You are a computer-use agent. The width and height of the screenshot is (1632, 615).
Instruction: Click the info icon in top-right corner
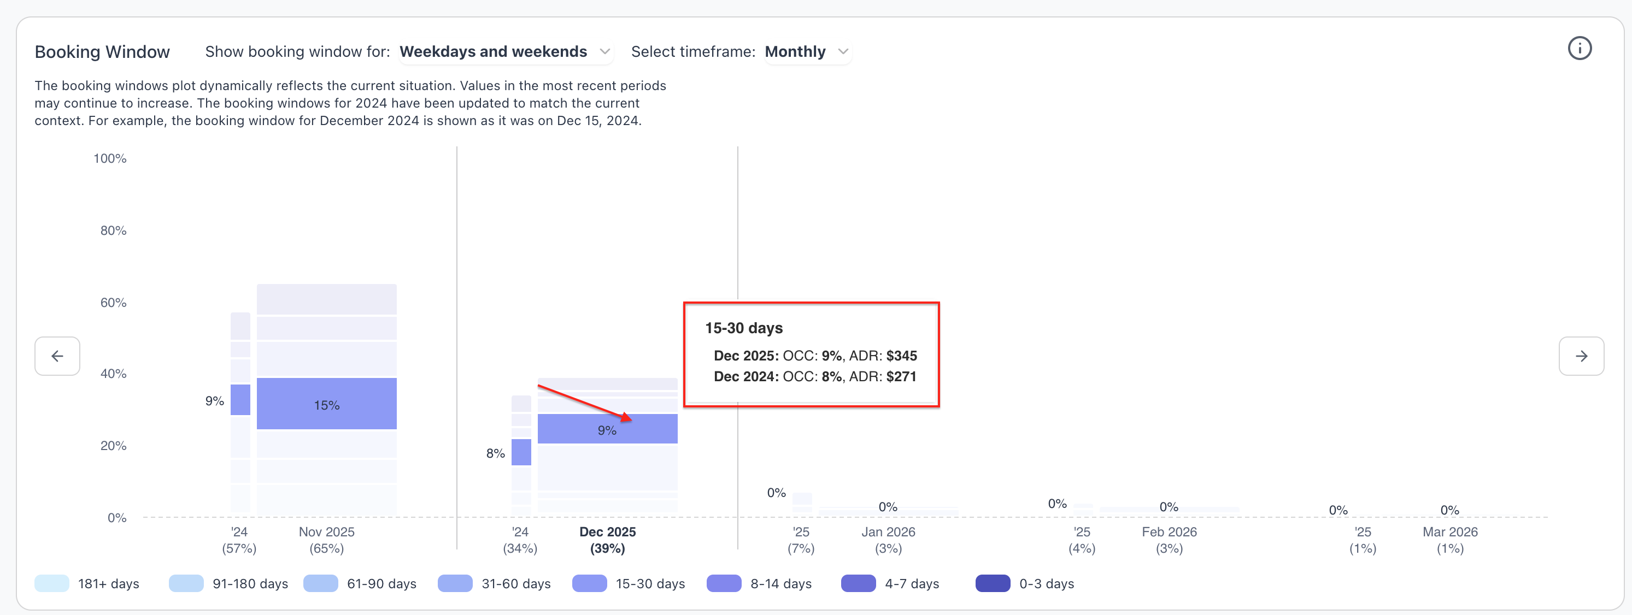point(1579,49)
